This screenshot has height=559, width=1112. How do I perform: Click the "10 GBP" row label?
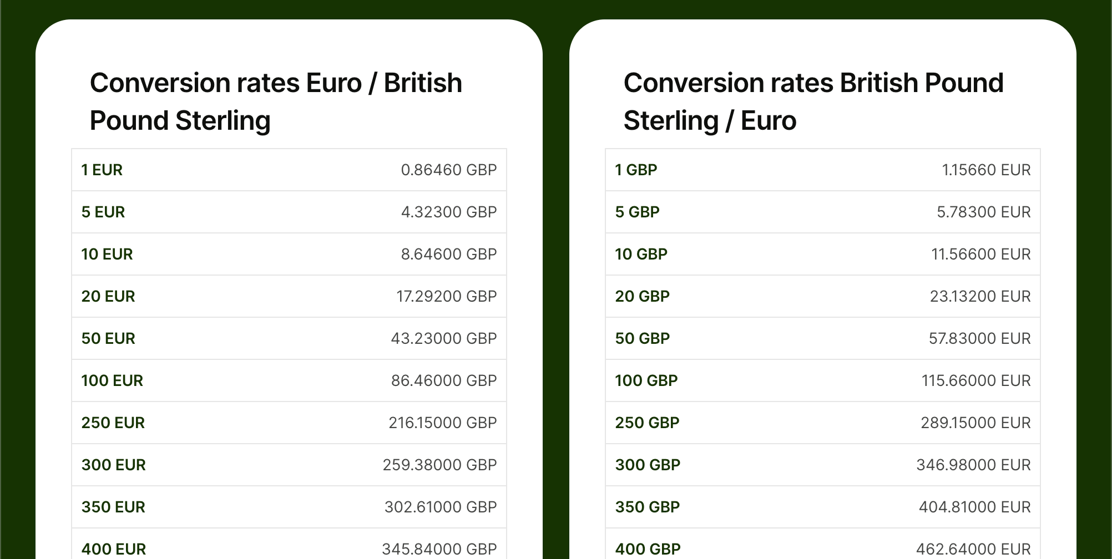click(641, 254)
